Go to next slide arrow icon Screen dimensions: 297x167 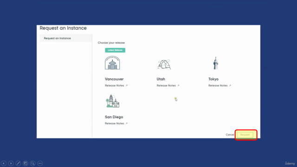pos(11,163)
